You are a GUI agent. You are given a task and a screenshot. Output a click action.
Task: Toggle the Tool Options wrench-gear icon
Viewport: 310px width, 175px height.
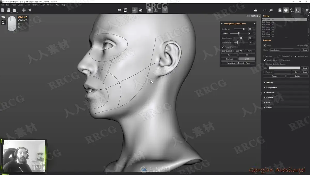click(298, 10)
